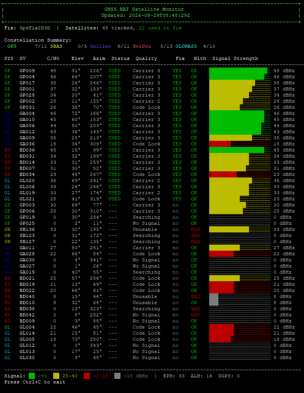
Task: Select satellite ID GA004
Action: (x=27, y=113)
